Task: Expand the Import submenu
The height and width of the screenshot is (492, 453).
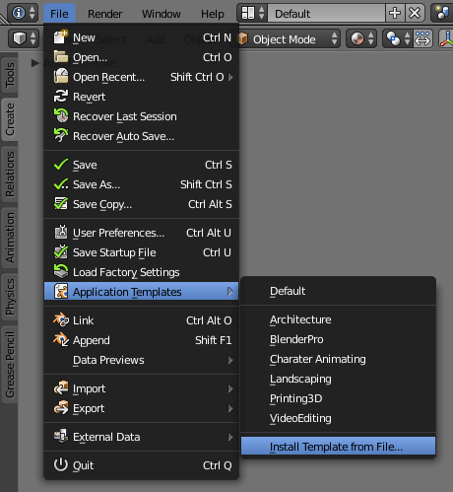Action: coord(142,388)
